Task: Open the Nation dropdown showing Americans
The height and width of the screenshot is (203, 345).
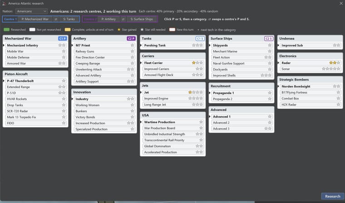Action: (31, 11)
